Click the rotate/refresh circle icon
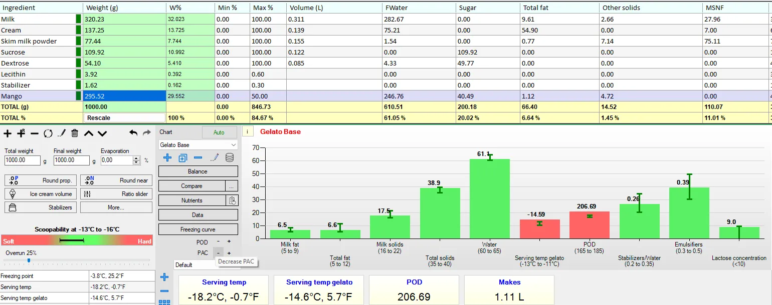Image resolution: width=772 pixels, height=305 pixels. click(x=48, y=133)
